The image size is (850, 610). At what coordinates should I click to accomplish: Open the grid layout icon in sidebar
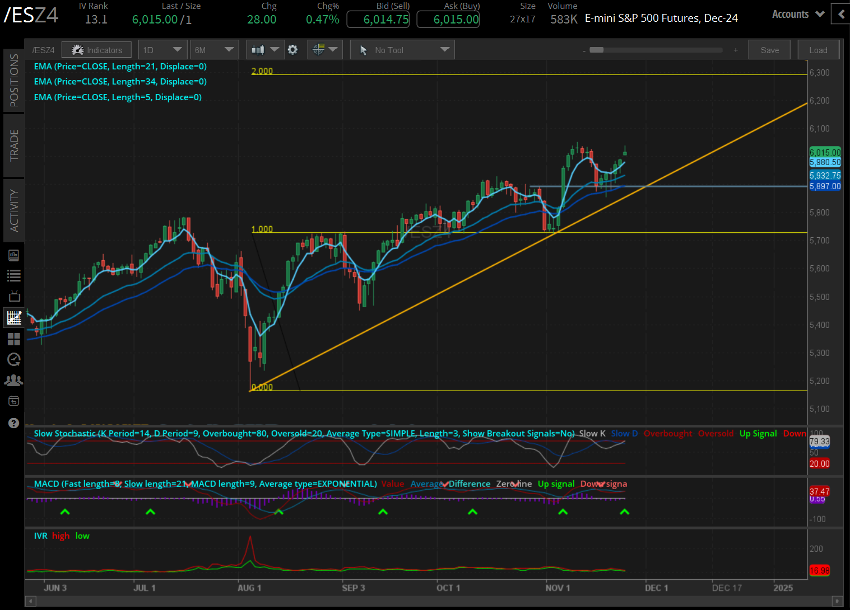[14, 339]
